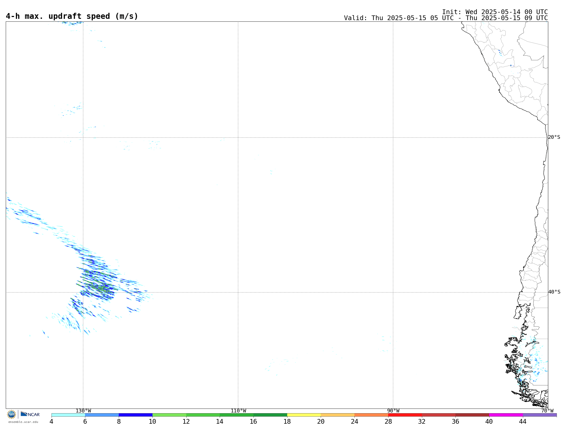Click the dark red 36-40 colorbar segment
This screenshot has height=425, width=565.
pyautogui.click(x=472, y=415)
